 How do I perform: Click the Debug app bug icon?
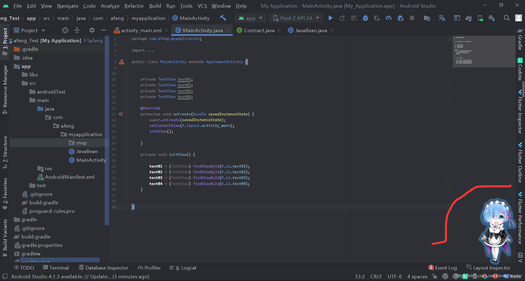pyautogui.click(x=365, y=18)
